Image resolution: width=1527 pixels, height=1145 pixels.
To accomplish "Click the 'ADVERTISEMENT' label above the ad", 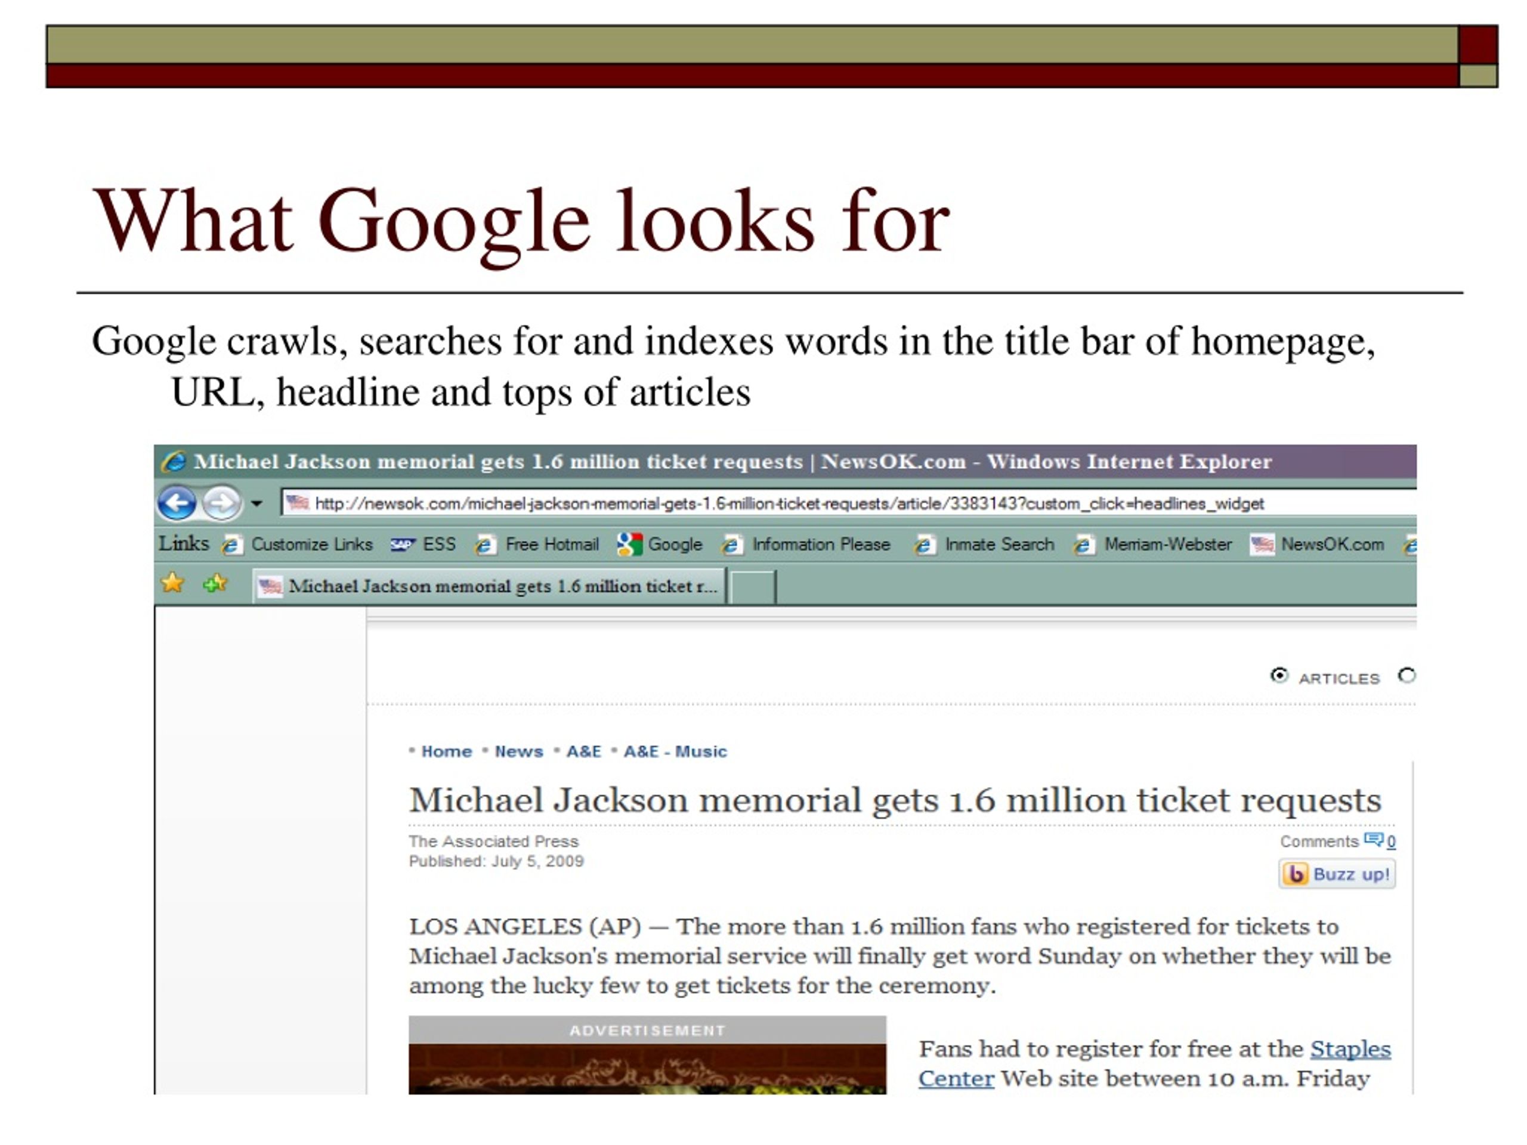I will pyautogui.click(x=647, y=1030).
